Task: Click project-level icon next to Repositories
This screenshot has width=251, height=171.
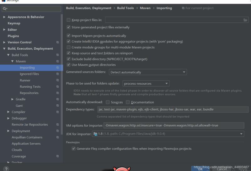Action: click(58, 93)
